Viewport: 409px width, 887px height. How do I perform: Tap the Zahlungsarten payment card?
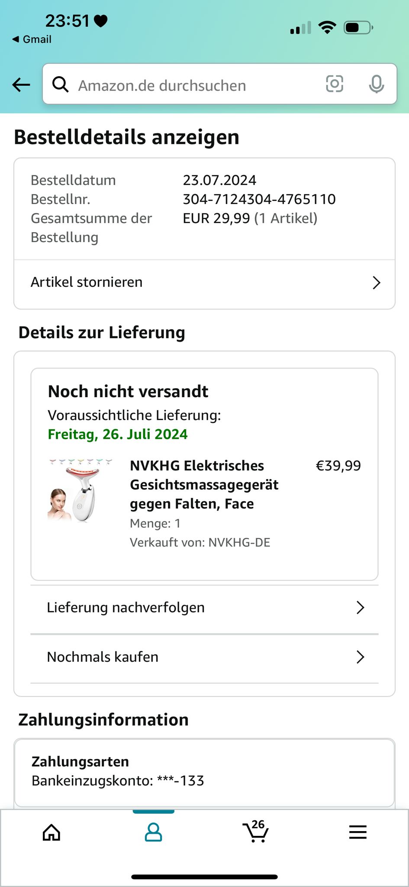[204, 773]
